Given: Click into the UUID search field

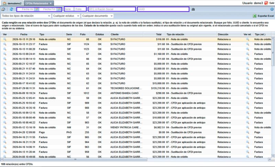Looking at the screenshot, I should (163, 9).
